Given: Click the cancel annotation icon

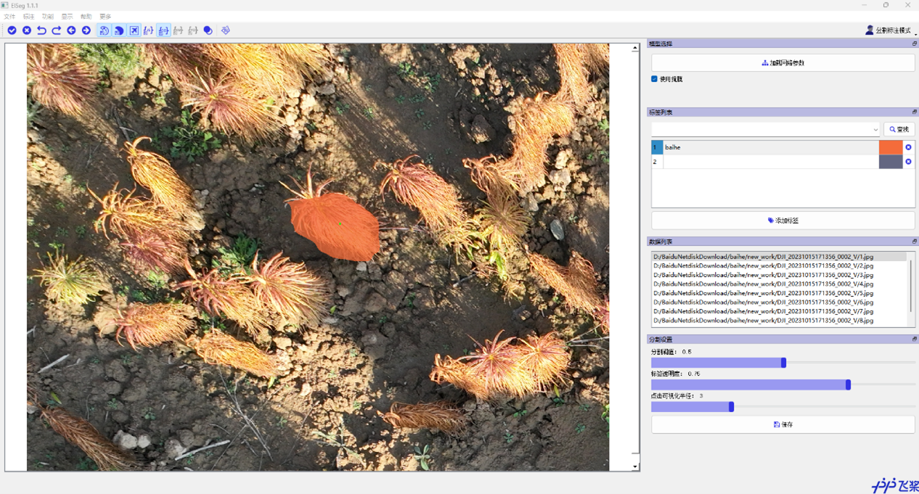Looking at the screenshot, I should pos(27,30).
